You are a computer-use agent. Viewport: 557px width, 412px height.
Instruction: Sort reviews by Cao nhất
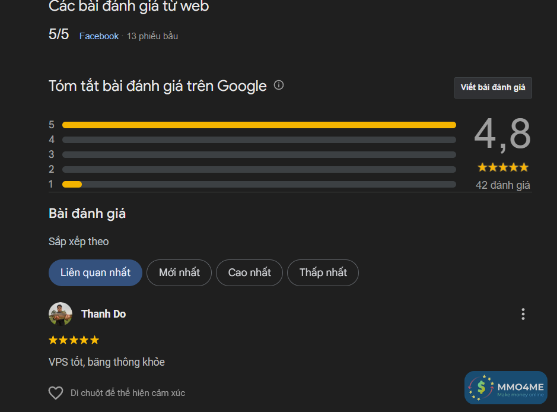tap(249, 272)
